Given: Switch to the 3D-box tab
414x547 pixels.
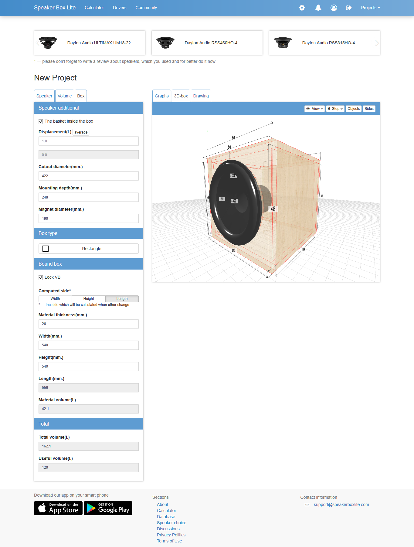Looking at the screenshot, I should click(x=181, y=96).
